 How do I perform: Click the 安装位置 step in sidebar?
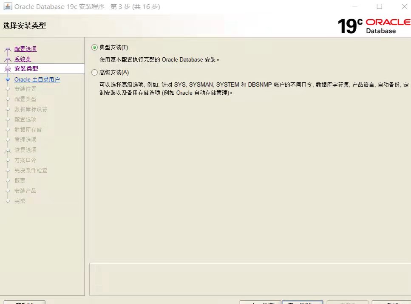[26, 89]
